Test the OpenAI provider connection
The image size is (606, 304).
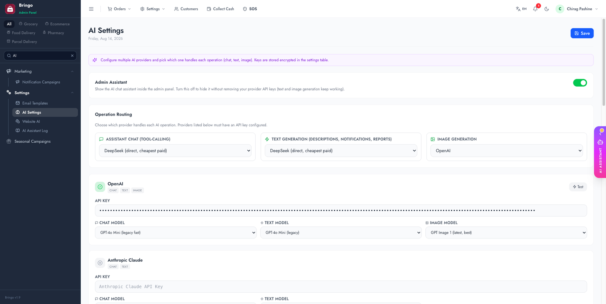[578, 187]
